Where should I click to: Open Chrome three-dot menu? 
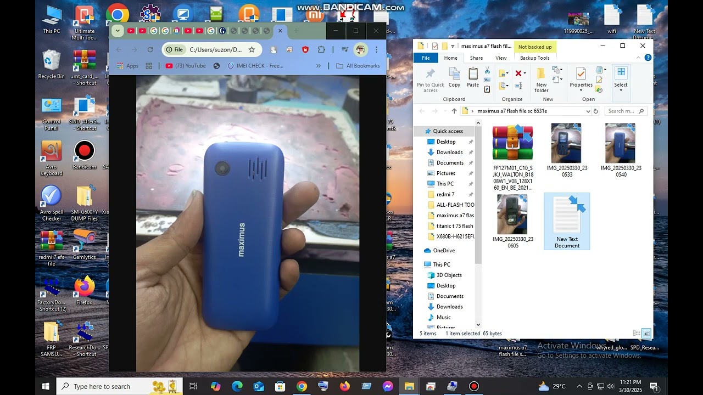point(376,49)
